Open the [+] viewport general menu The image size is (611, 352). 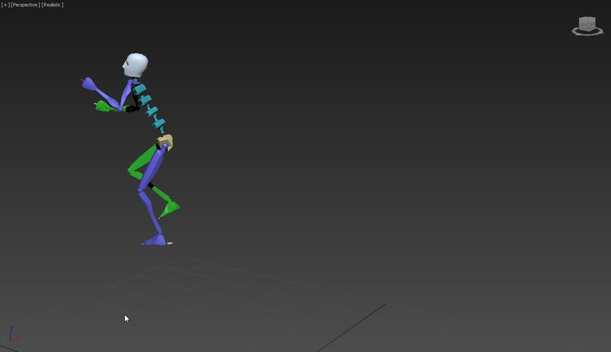[x=5, y=5]
